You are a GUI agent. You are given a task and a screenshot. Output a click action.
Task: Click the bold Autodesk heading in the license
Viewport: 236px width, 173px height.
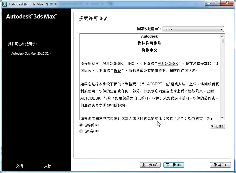pos(149,36)
